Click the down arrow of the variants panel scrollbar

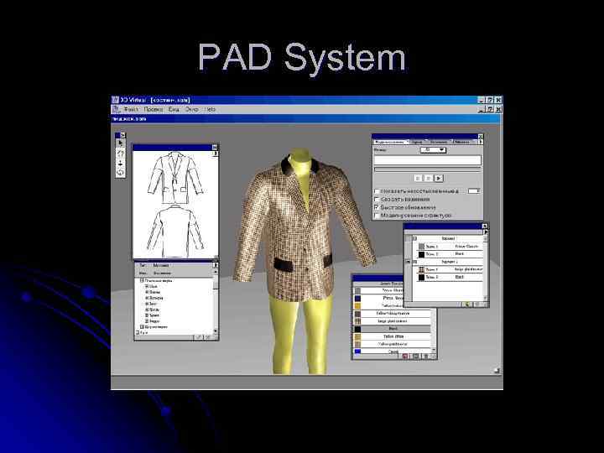click(486, 298)
